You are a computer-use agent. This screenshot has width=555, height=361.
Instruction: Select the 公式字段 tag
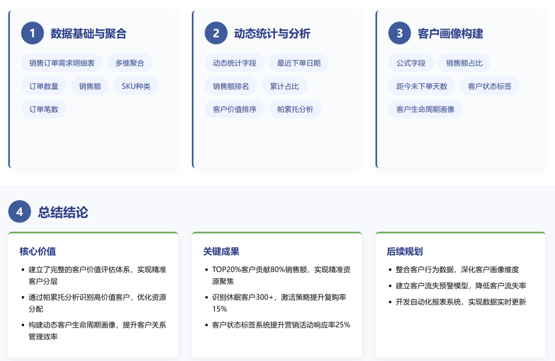pyautogui.click(x=411, y=63)
